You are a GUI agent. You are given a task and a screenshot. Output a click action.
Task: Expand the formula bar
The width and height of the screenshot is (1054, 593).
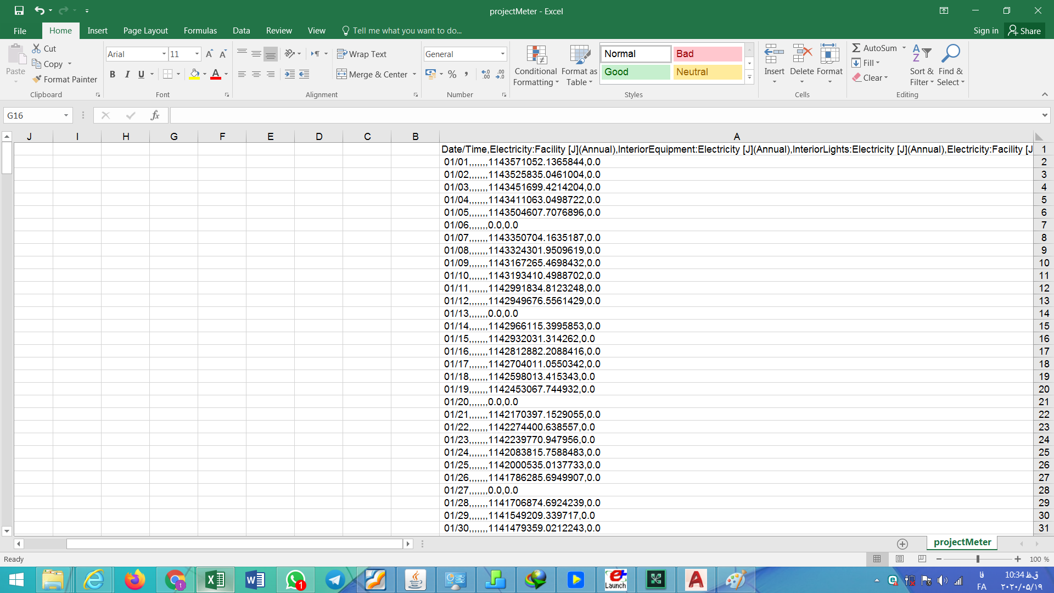click(x=1044, y=115)
